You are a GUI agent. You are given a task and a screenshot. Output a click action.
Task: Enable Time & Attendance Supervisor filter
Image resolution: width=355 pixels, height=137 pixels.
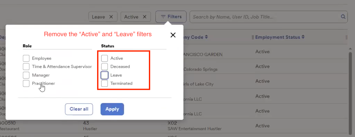tap(26, 67)
